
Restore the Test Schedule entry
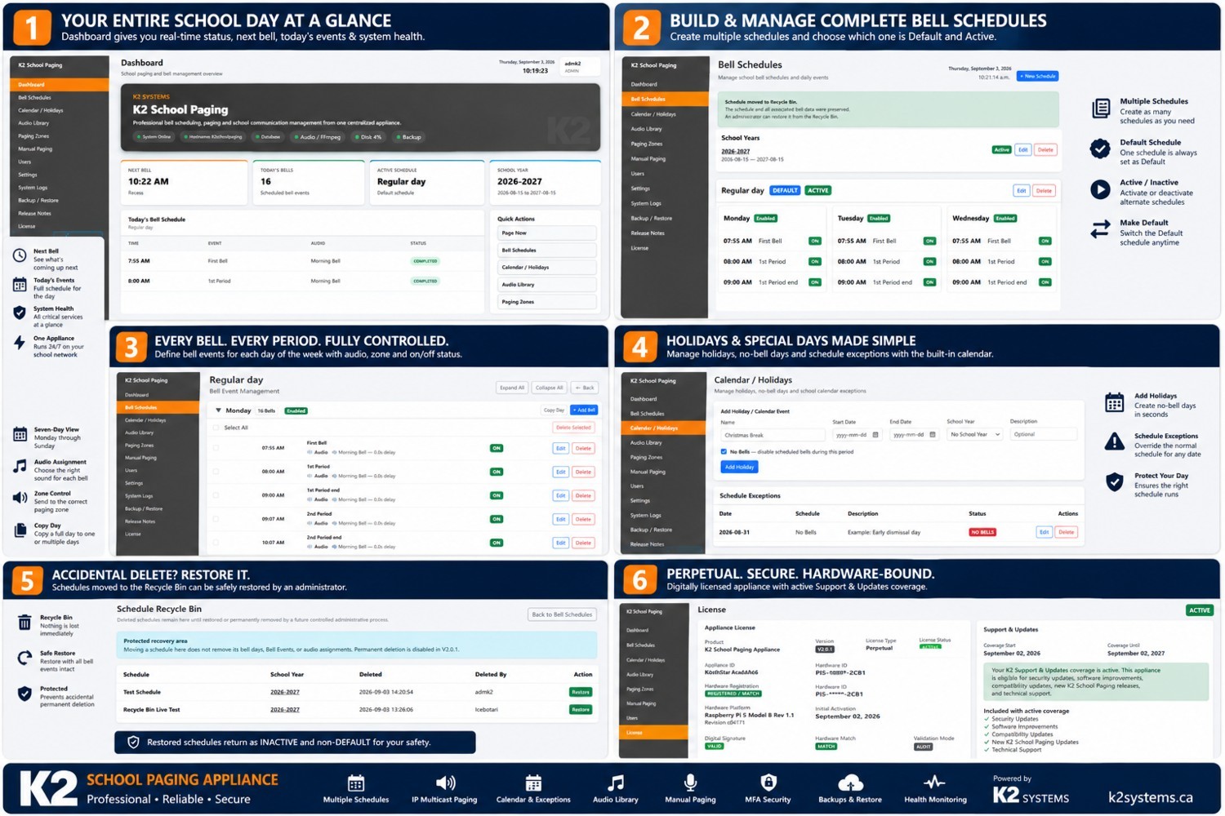pyautogui.click(x=581, y=692)
